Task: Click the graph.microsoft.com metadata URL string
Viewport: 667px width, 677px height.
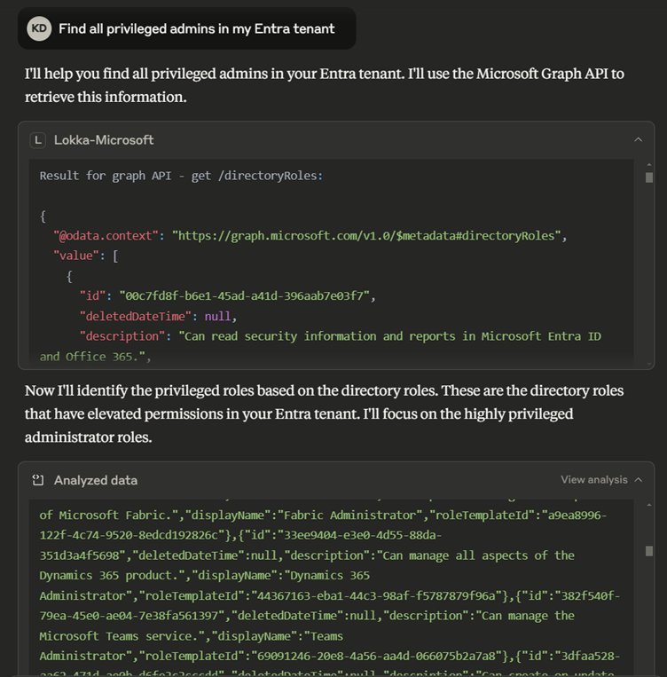Action: coord(366,236)
